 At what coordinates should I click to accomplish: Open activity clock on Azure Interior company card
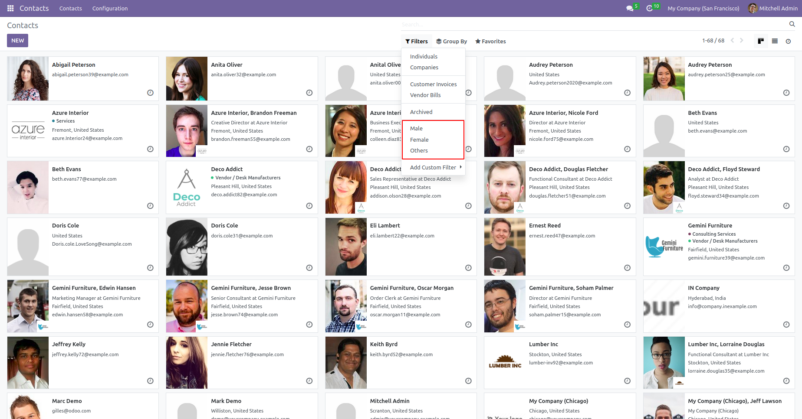pyautogui.click(x=150, y=149)
